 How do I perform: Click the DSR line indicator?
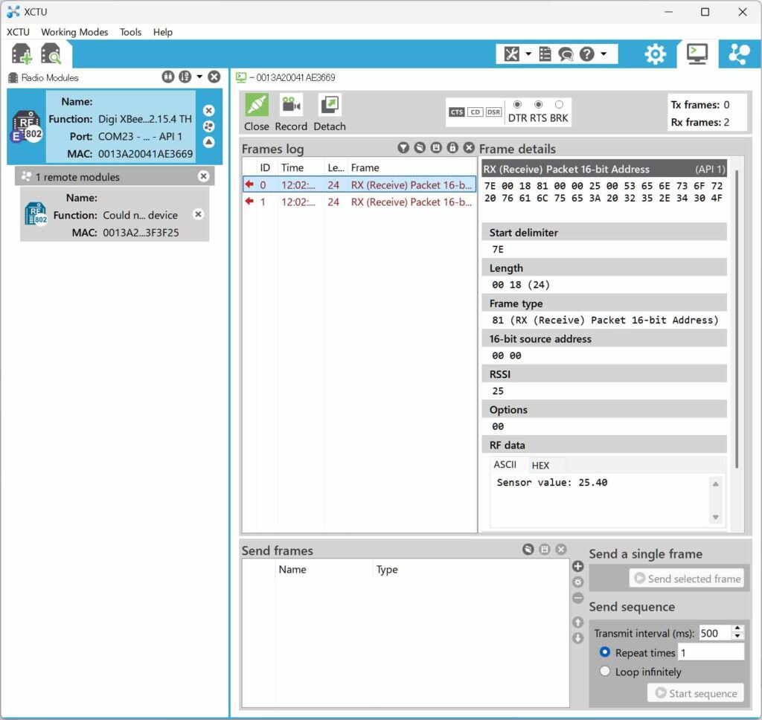[494, 112]
